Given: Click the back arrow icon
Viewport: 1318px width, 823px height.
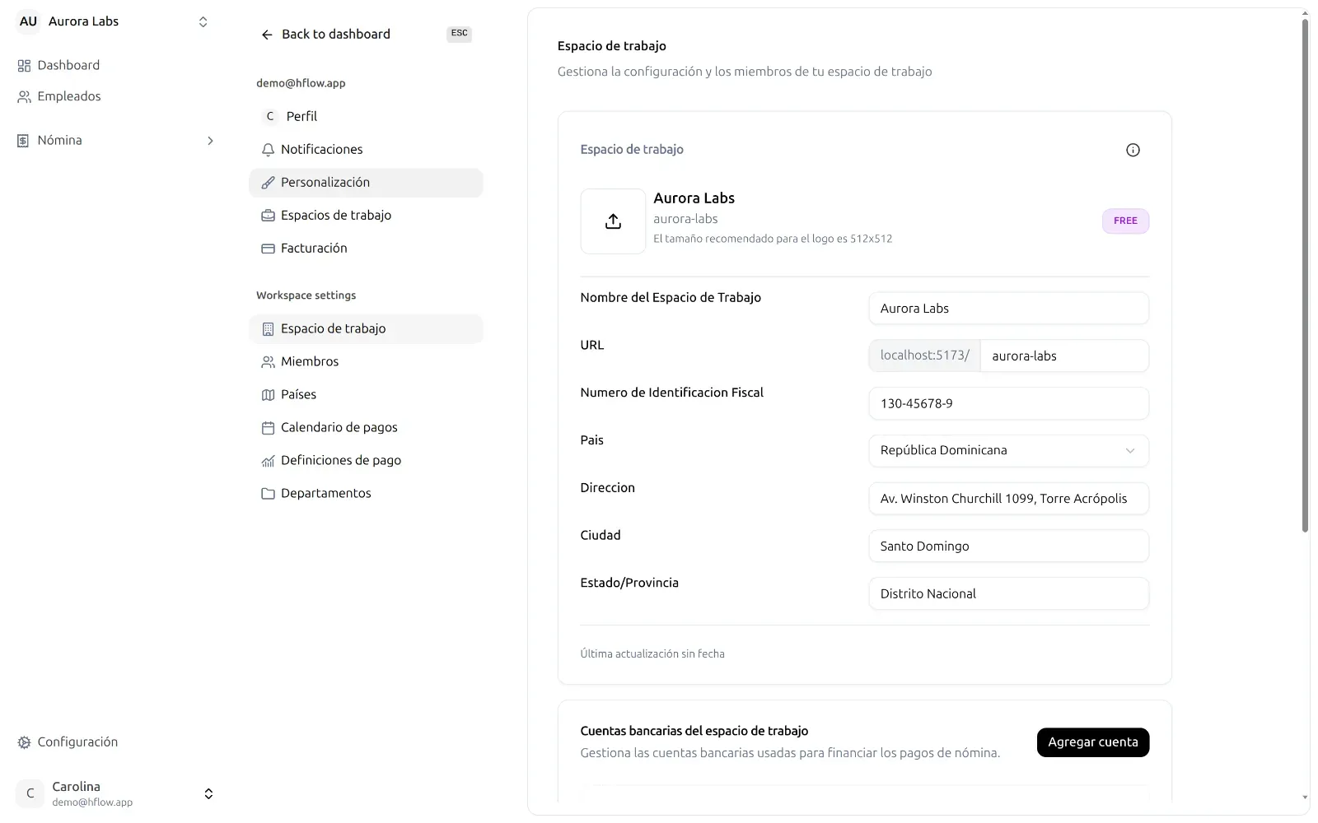Looking at the screenshot, I should tap(267, 35).
